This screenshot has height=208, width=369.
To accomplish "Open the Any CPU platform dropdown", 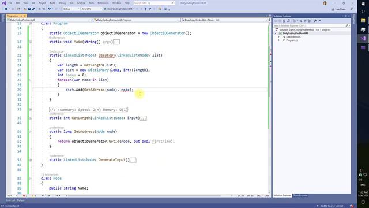I will pos(92,9).
